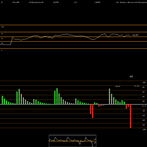
Task: Click the -100 label on MR axis
Action: [x=144, y=130]
